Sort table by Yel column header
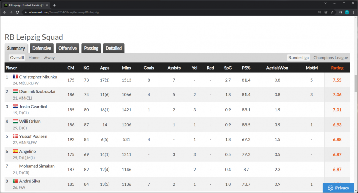Image resolution: width=358 pixels, height=193 pixels. 195,68
